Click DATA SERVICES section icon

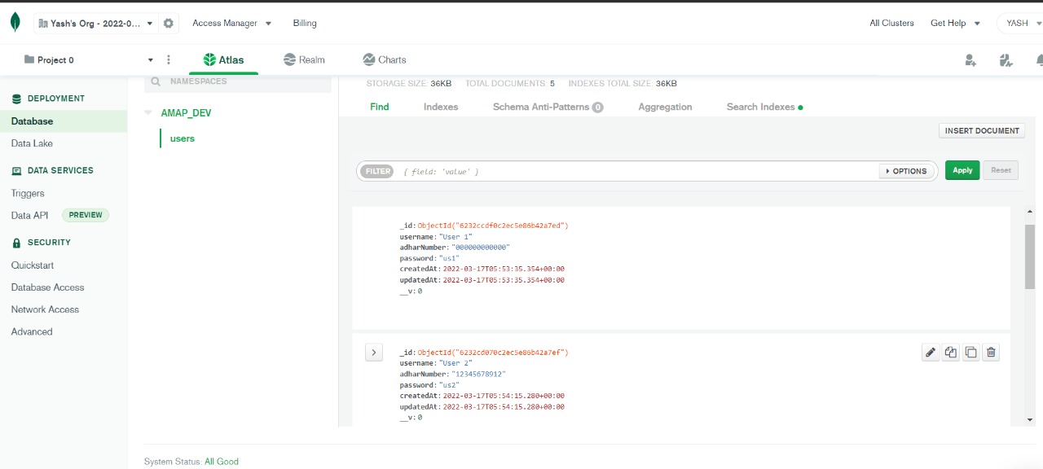point(17,171)
